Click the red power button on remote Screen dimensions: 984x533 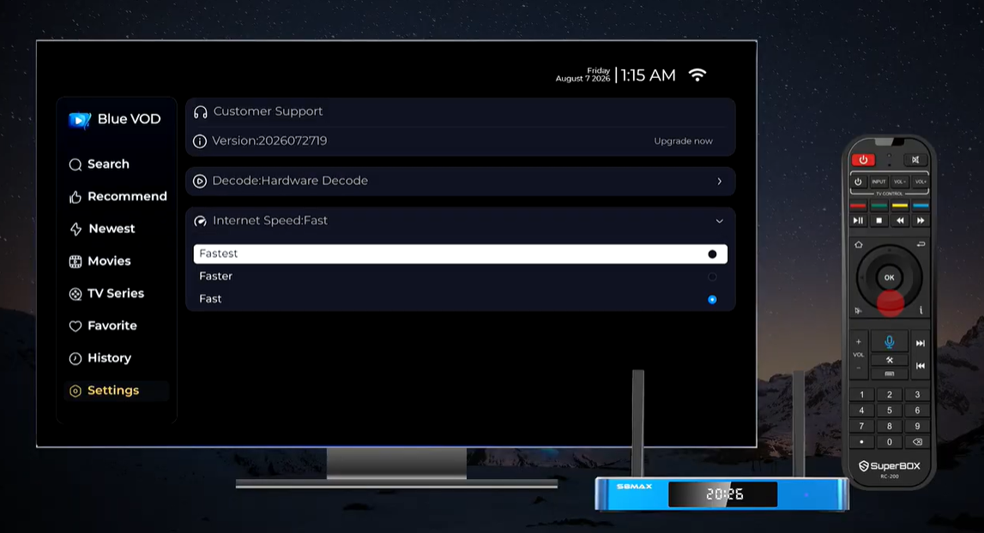pyautogui.click(x=864, y=160)
